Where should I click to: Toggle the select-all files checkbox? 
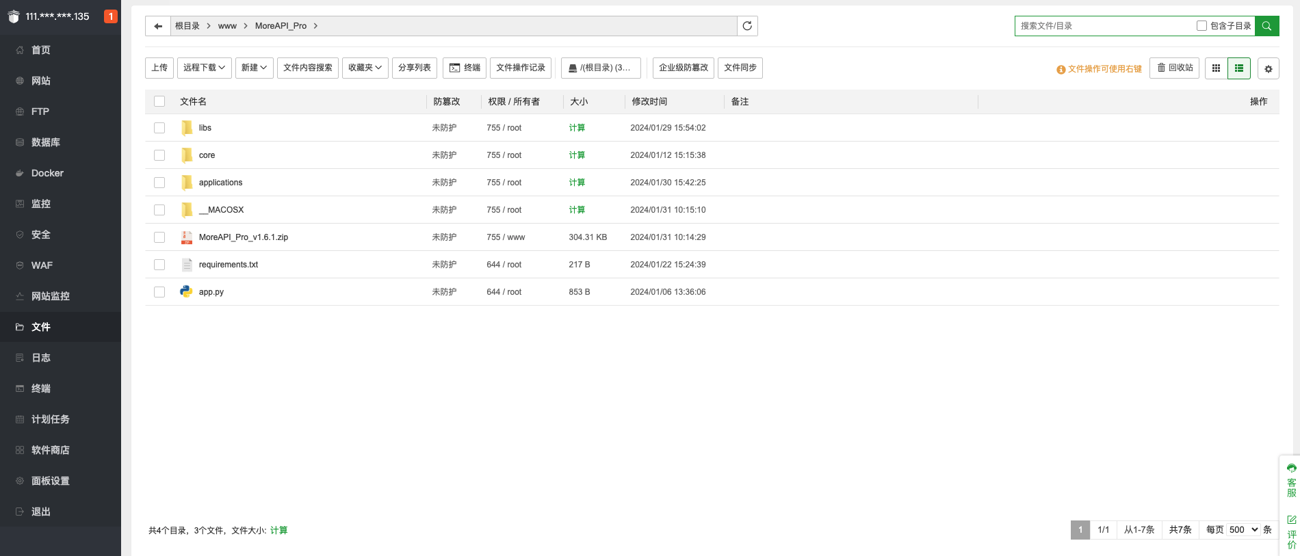tap(159, 101)
